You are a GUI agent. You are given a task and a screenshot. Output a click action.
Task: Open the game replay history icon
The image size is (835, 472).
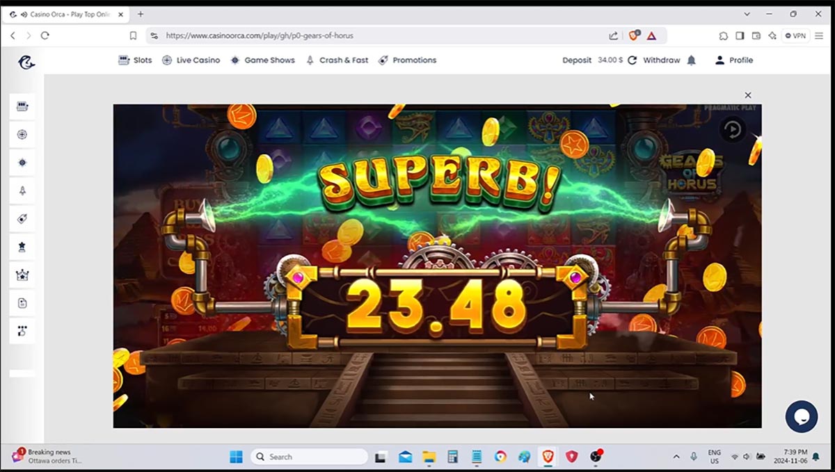pyautogui.click(x=732, y=129)
